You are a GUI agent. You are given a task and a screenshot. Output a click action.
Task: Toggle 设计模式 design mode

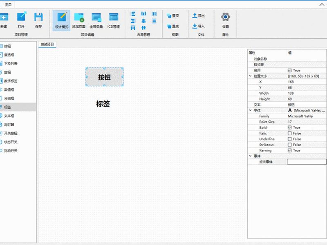pyautogui.click(x=62, y=20)
